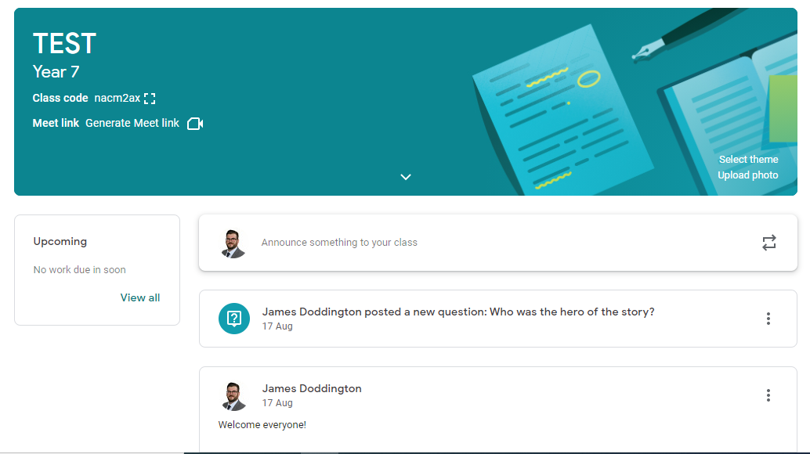
Task: Open options menu for the question post
Action: coord(768,319)
